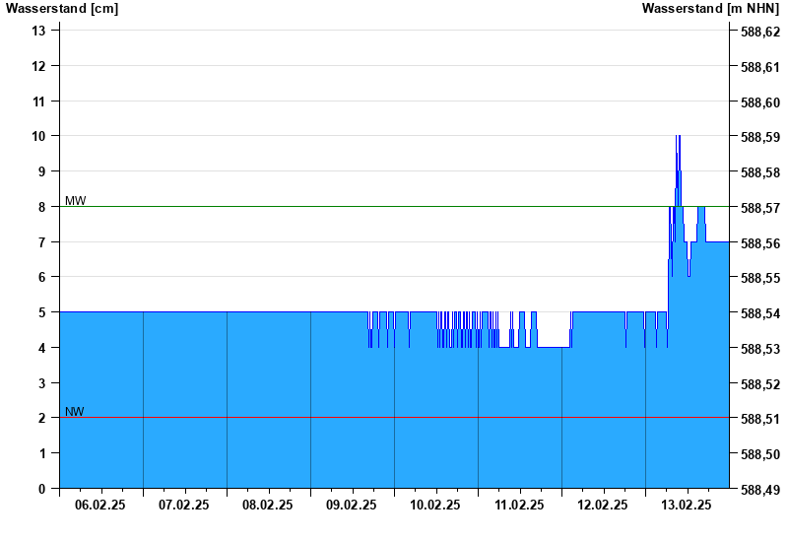Select the 13.02.25 date label

coord(687,505)
